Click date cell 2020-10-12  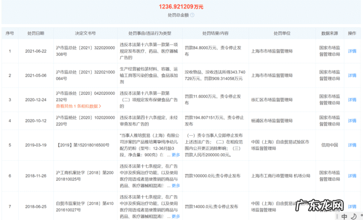click(36, 121)
